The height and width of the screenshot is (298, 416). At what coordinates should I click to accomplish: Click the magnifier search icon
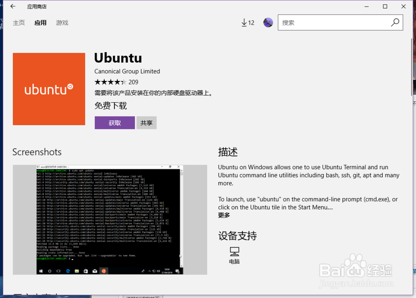[395, 22]
